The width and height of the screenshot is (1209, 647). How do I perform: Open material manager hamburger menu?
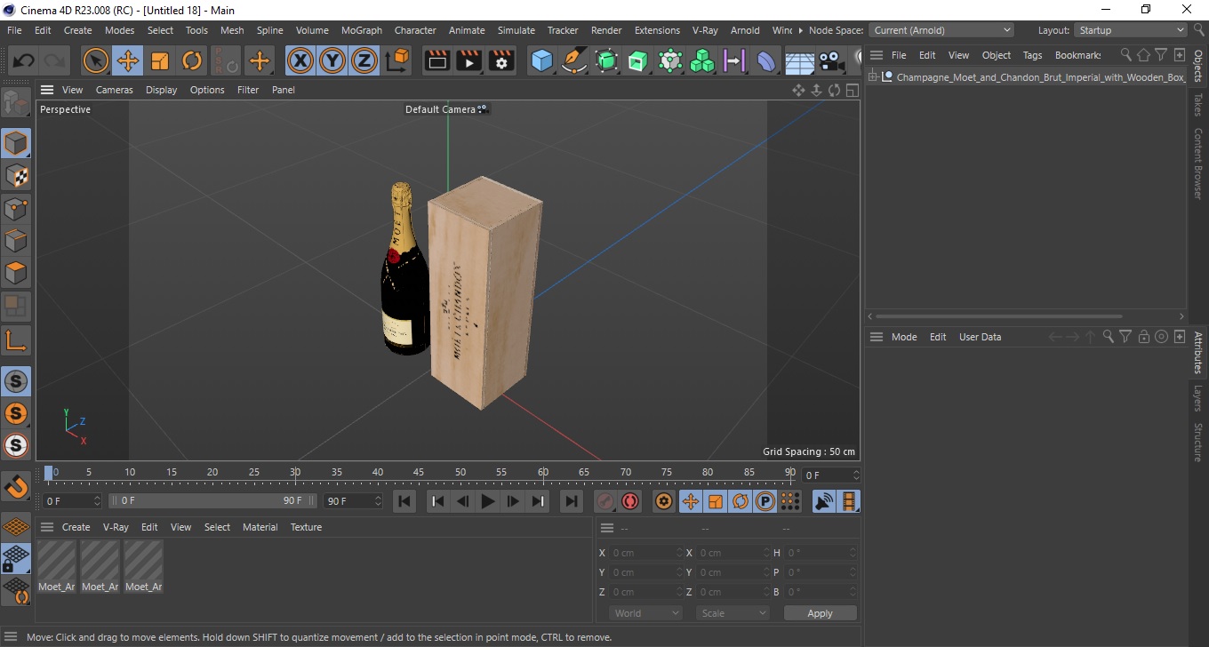coord(47,527)
